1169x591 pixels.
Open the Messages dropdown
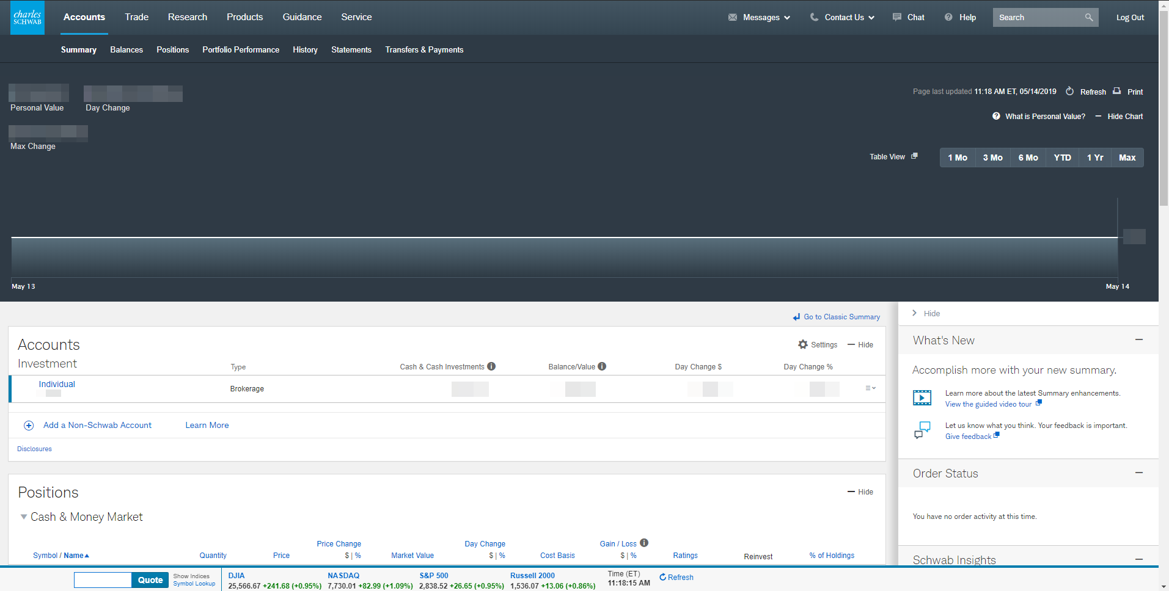(760, 18)
